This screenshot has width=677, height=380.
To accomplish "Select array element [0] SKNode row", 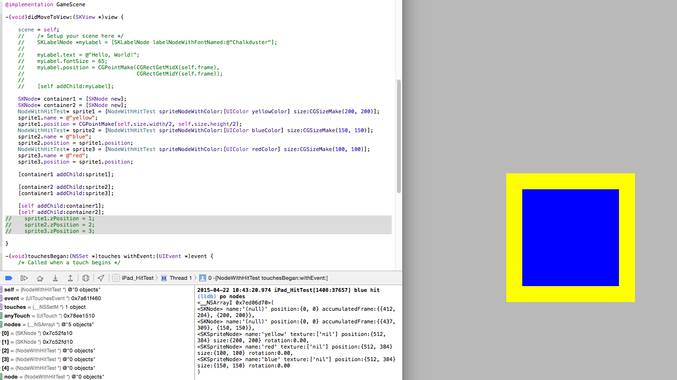I will click(x=97, y=333).
